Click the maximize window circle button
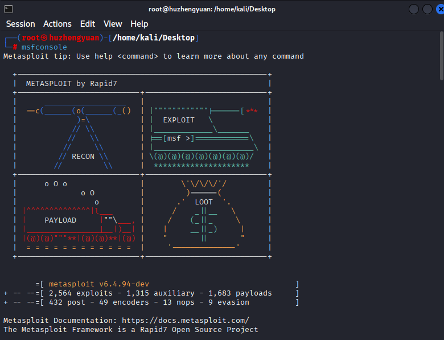Image resolution: width=444 pixels, height=340 pixels. [x=427, y=9]
